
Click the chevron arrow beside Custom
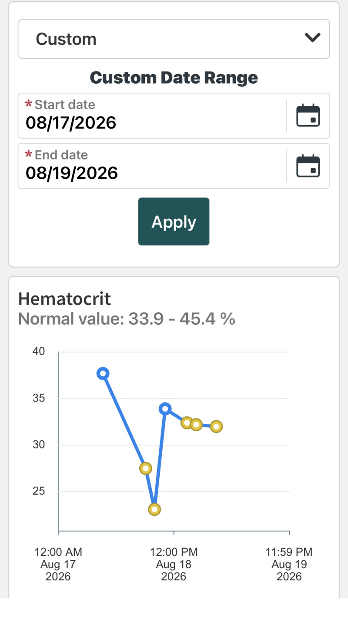[312, 38]
